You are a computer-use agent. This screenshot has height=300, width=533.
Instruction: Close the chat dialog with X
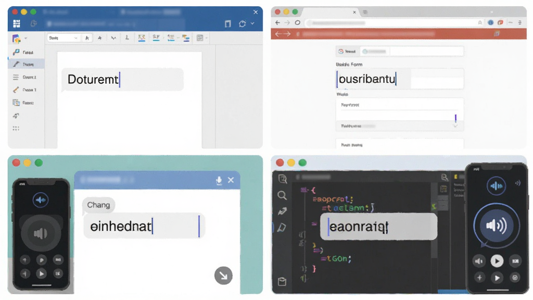[231, 180]
